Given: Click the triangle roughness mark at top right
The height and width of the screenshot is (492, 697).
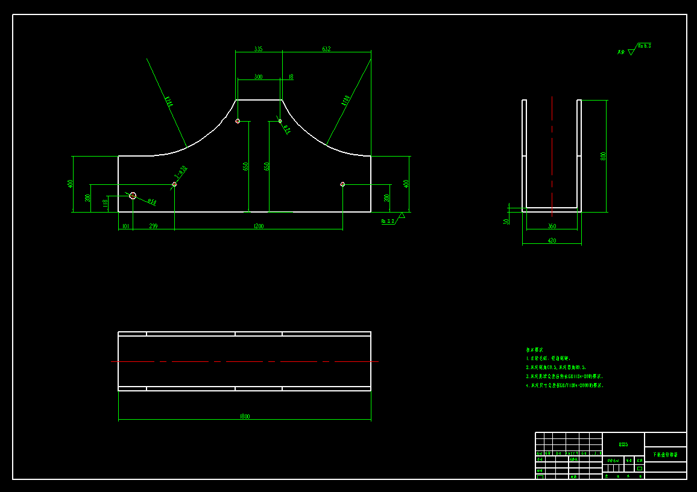Looking at the screenshot, I should coord(630,52).
